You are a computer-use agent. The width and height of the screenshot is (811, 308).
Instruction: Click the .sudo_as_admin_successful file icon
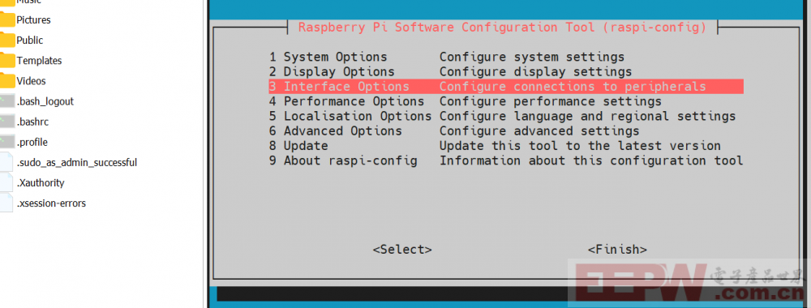6,162
